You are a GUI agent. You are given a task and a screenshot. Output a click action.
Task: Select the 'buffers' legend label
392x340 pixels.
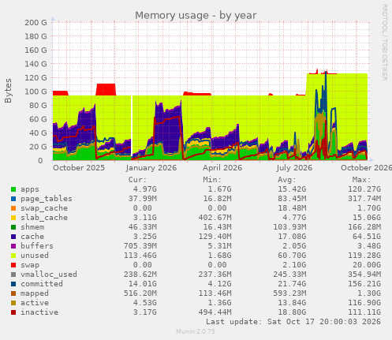pyautogui.click(x=37, y=246)
